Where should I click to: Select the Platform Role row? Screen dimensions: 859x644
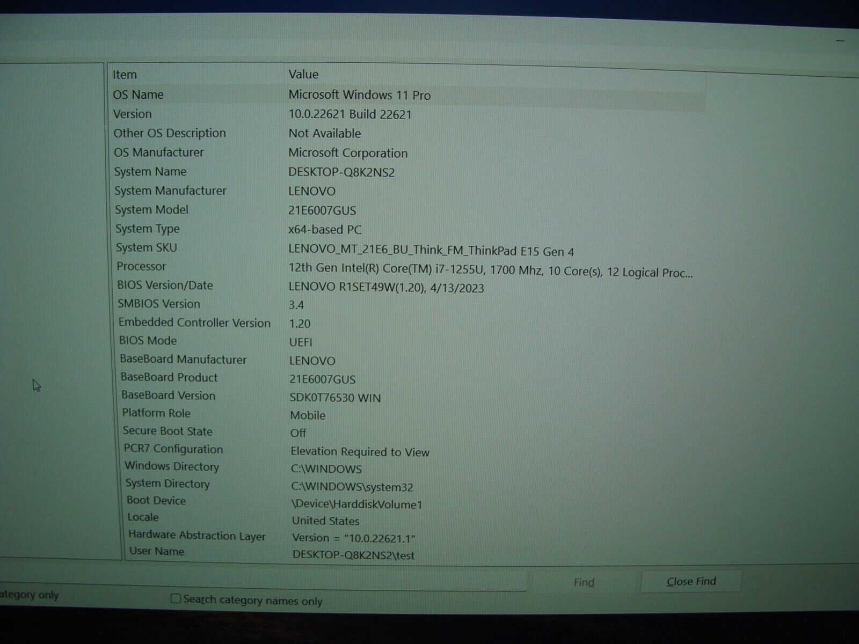point(408,414)
